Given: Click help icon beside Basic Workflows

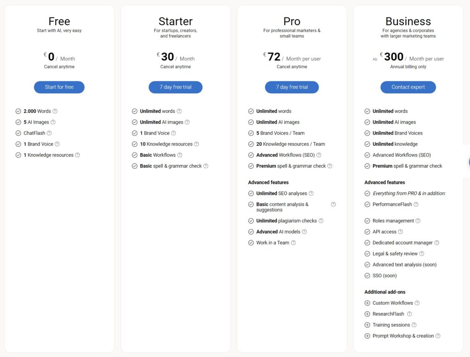Looking at the screenshot, I should pos(179,155).
